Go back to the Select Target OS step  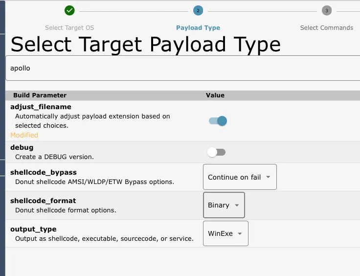[x=69, y=28]
